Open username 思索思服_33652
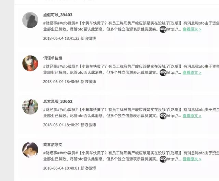This screenshot has width=219, height=181. 58,101
